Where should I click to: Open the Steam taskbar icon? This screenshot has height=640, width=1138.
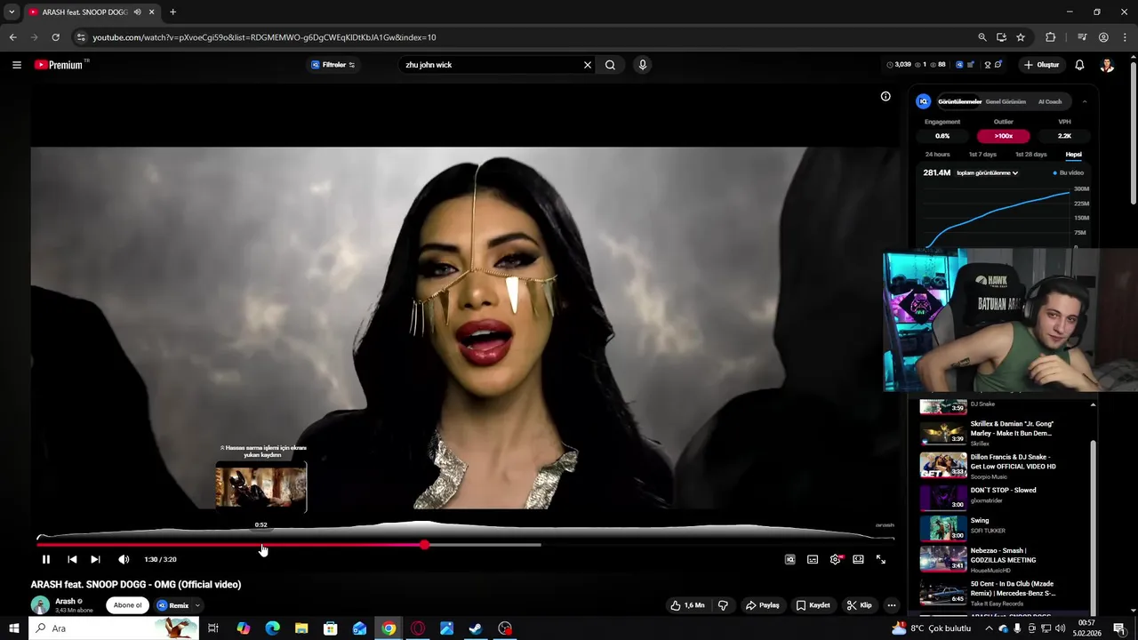[x=476, y=628]
